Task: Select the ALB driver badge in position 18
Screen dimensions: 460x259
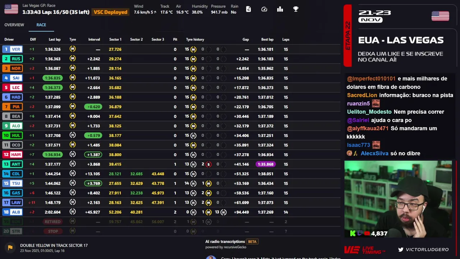Action: click(x=13, y=212)
